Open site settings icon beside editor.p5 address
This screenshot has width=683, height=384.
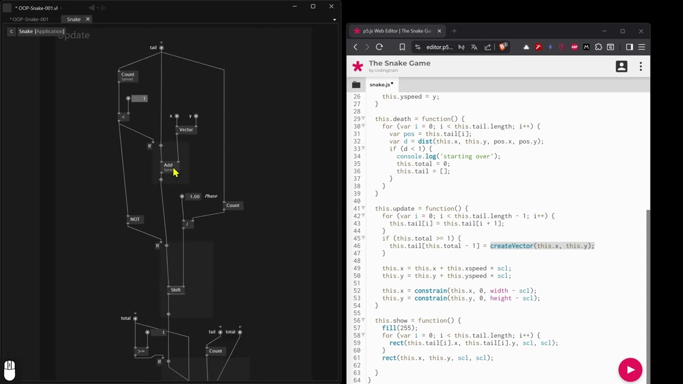point(417,47)
